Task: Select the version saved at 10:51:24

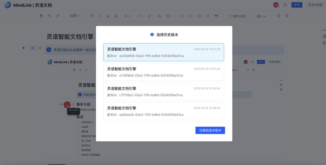Action: pyautogui.click(x=164, y=72)
